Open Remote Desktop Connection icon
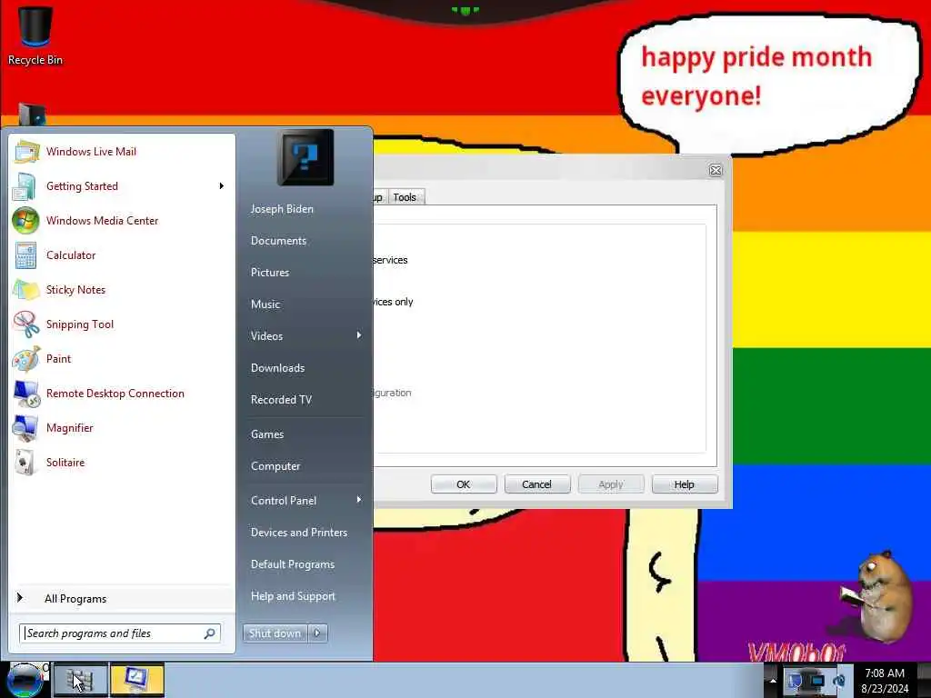The image size is (931, 698). [x=26, y=393]
